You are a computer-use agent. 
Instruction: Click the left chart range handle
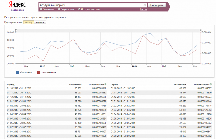coord(16,31)
